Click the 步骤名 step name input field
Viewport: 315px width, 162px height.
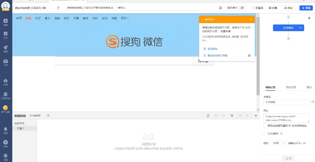pyautogui.click(x=286, y=102)
